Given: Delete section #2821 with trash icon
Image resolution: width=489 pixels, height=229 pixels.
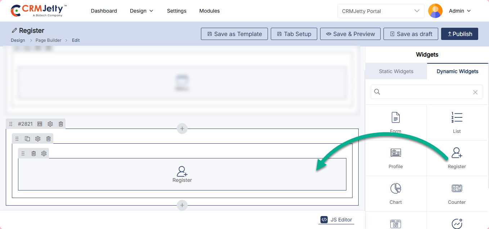Looking at the screenshot, I should (61, 124).
